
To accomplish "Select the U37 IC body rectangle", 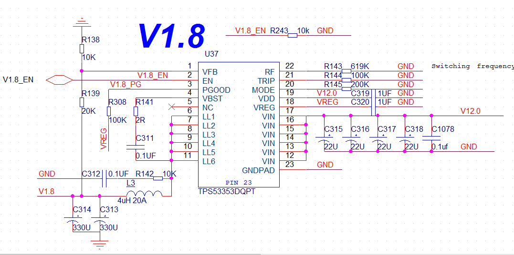I will (239, 125).
